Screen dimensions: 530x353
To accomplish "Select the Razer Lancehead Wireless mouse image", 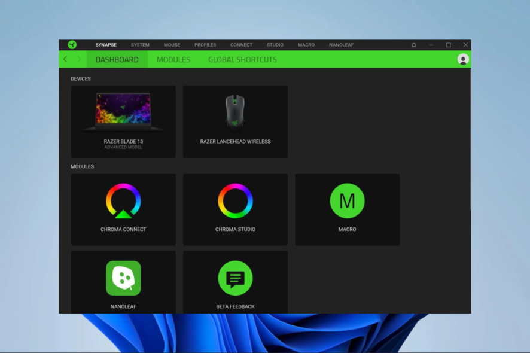I will [235, 114].
